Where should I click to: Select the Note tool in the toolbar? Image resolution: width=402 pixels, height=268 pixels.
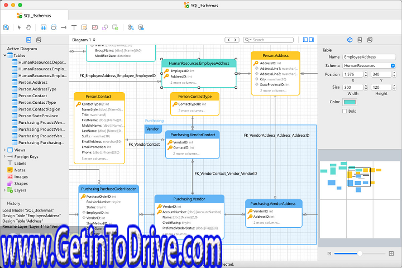click(x=84, y=27)
